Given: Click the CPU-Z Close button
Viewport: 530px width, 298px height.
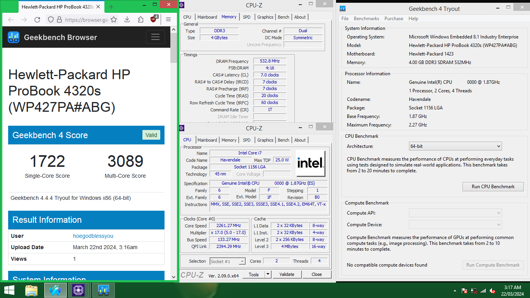Looking at the screenshot, I should [x=317, y=274].
